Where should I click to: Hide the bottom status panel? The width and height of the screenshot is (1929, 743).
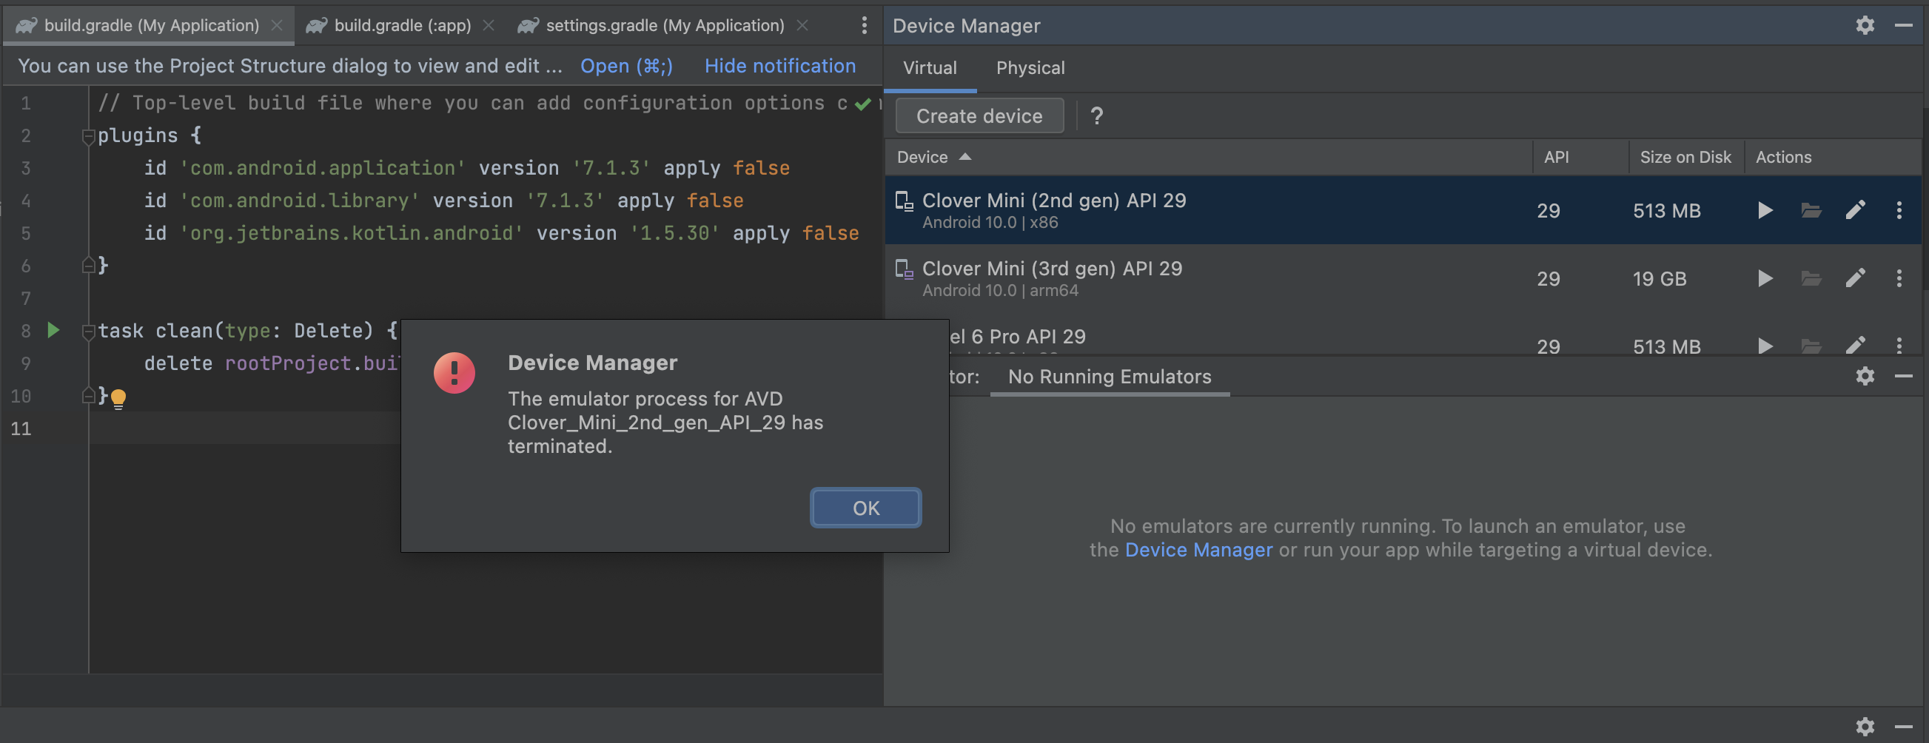1904,727
